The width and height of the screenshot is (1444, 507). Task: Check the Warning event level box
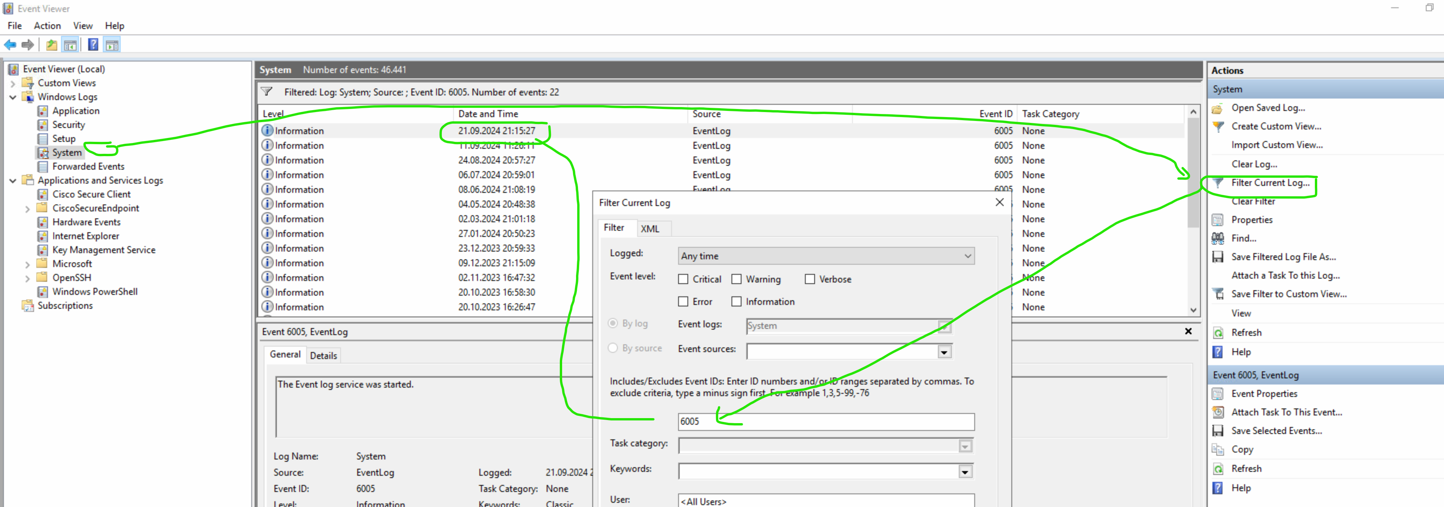736,279
